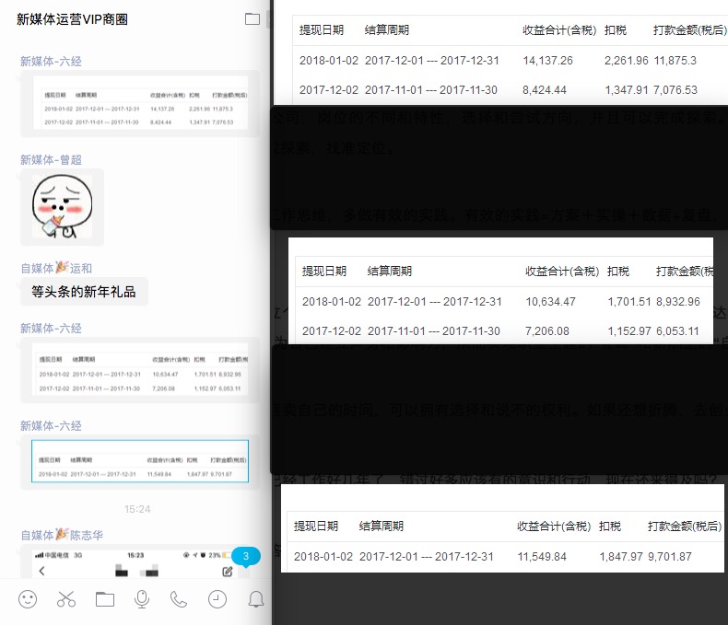
Task: Start a call using the phone icon
Action: click(x=179, y=599)
